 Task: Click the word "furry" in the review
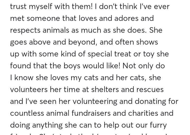(158, 125)
